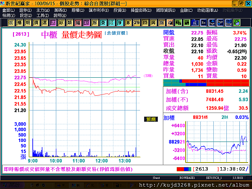Click the 興 toolbar icon
The image size is (252, 189).
pyautogui.click(x=153, y=23)
